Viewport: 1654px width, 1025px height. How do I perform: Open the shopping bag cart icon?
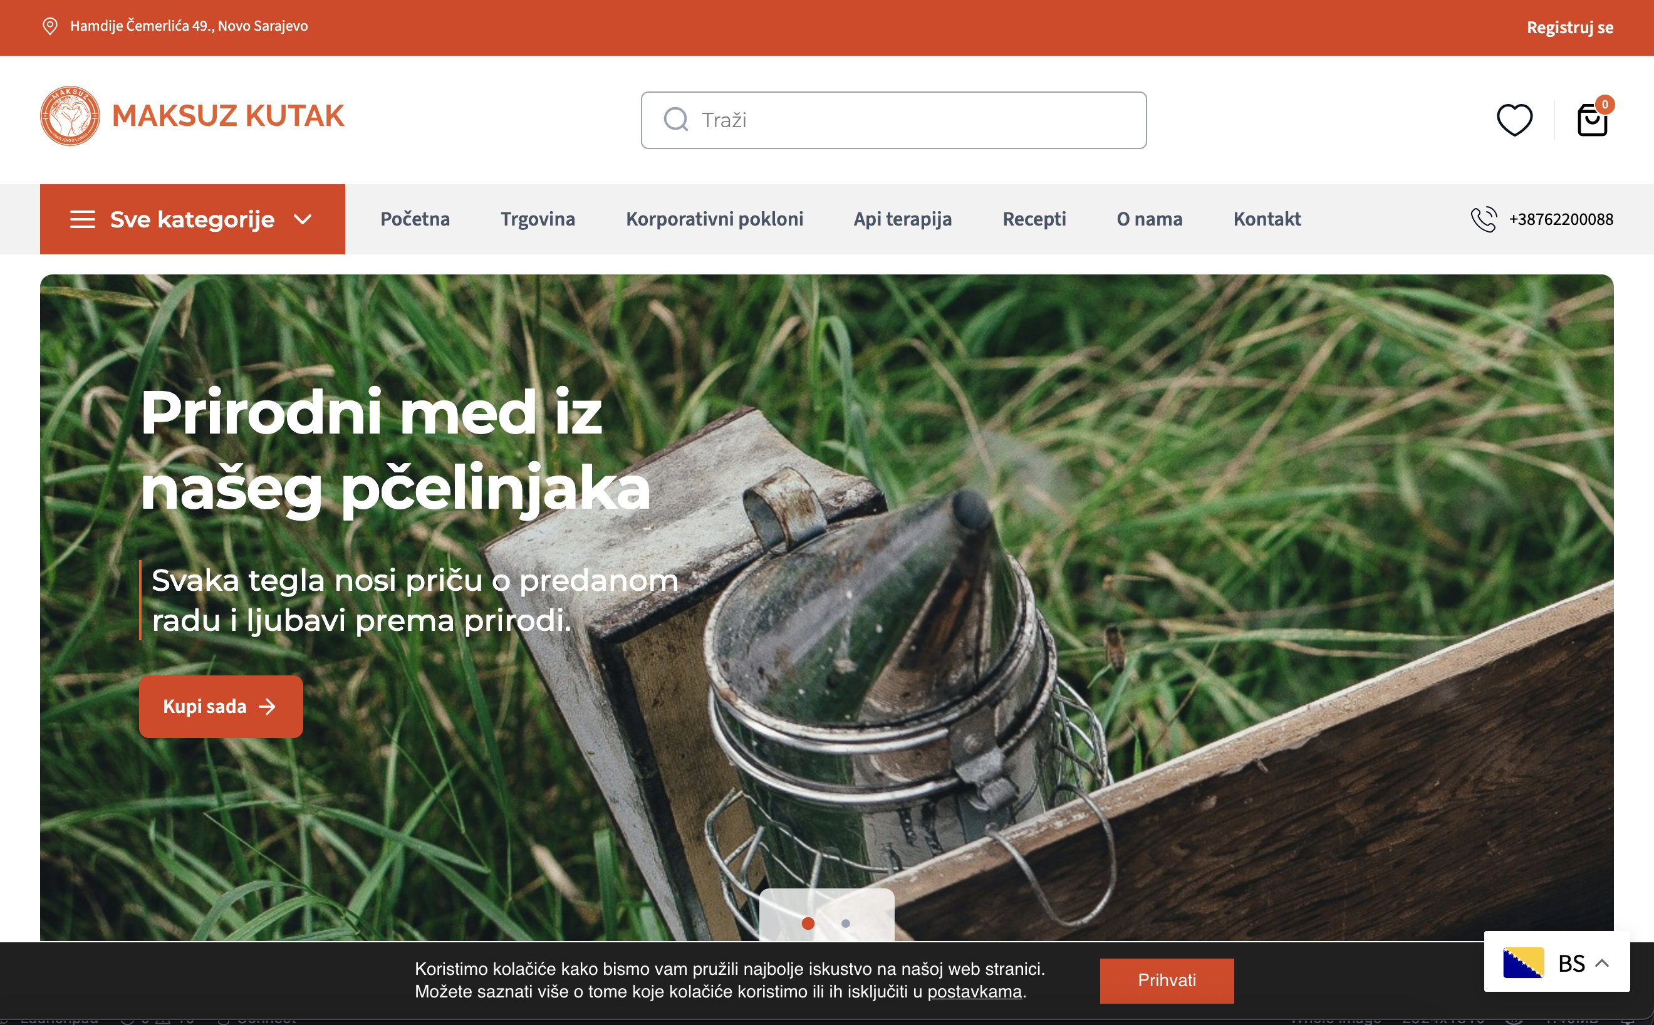(1593, 120)
